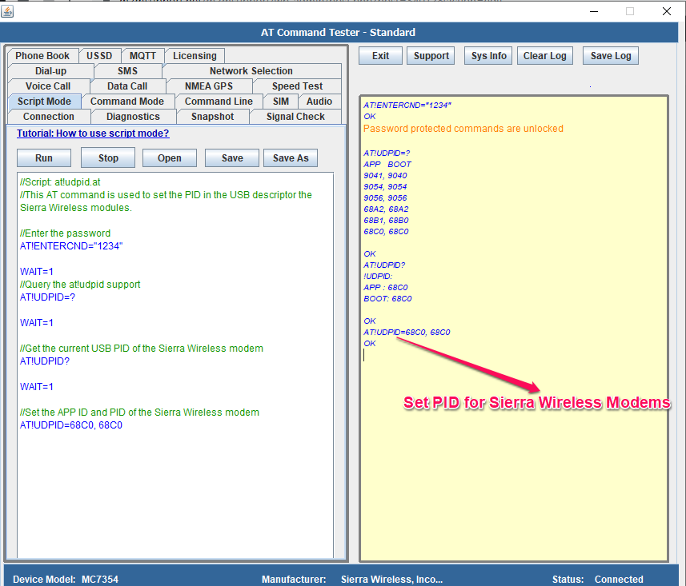Clear the log output
The height and width of the screenshot is (586, 686).
(x=544, y=55)
